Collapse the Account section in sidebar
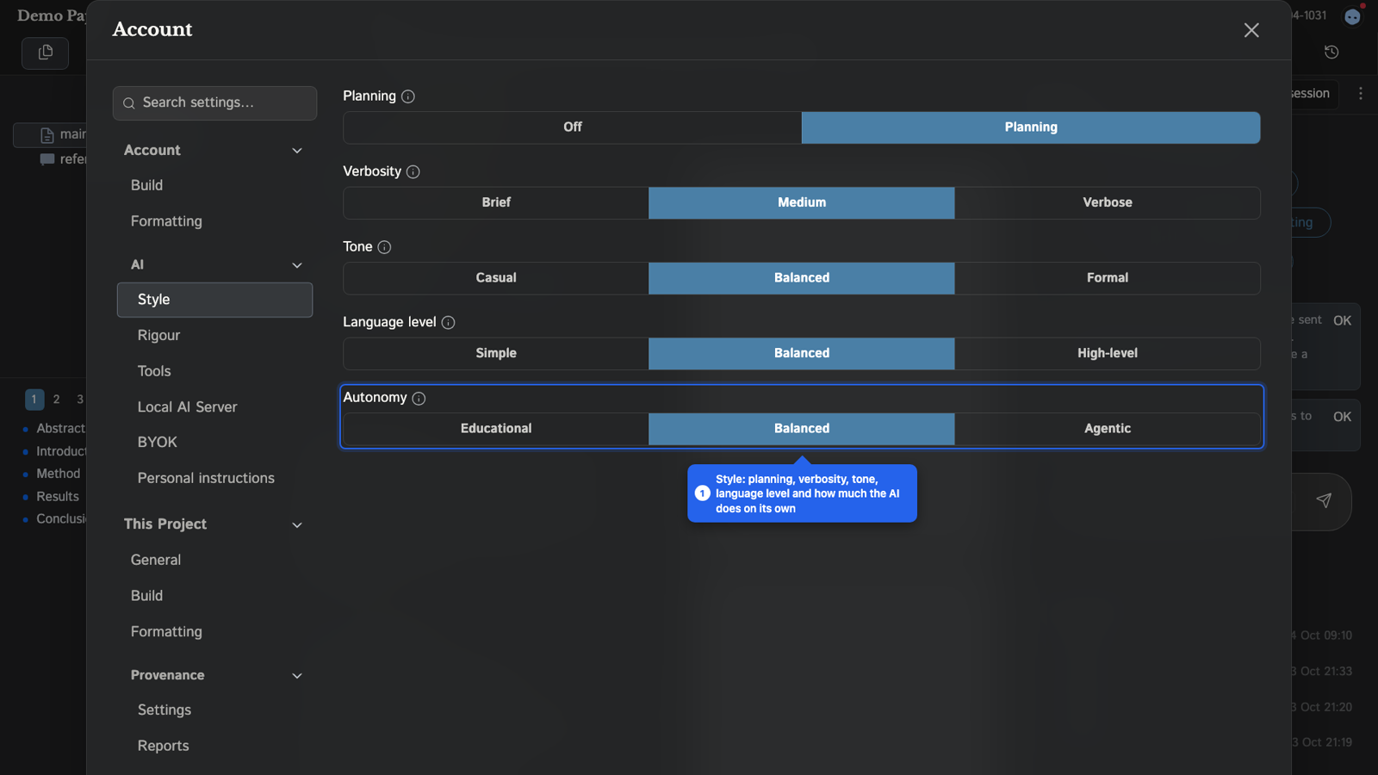 coord(297,151)
